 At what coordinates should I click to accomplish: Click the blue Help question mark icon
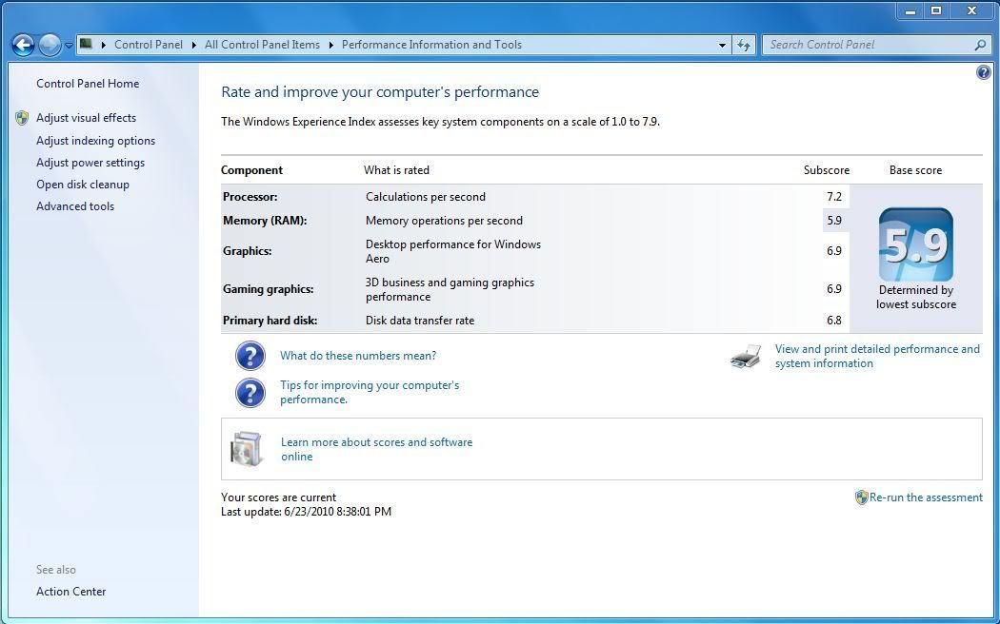point(983,73)
